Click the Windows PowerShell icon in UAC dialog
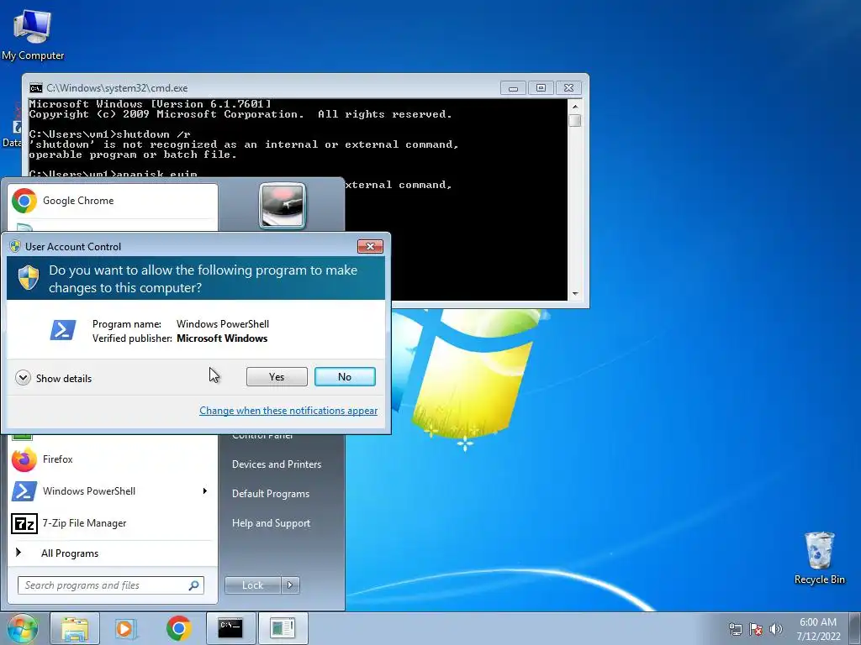The width and height of the screenshot is (861, 645). (63, 330)
